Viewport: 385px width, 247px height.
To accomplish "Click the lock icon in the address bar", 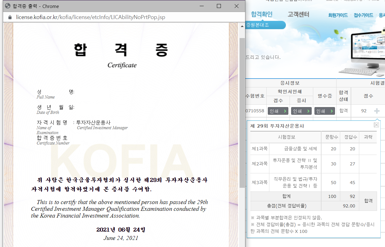I will 10,17.
